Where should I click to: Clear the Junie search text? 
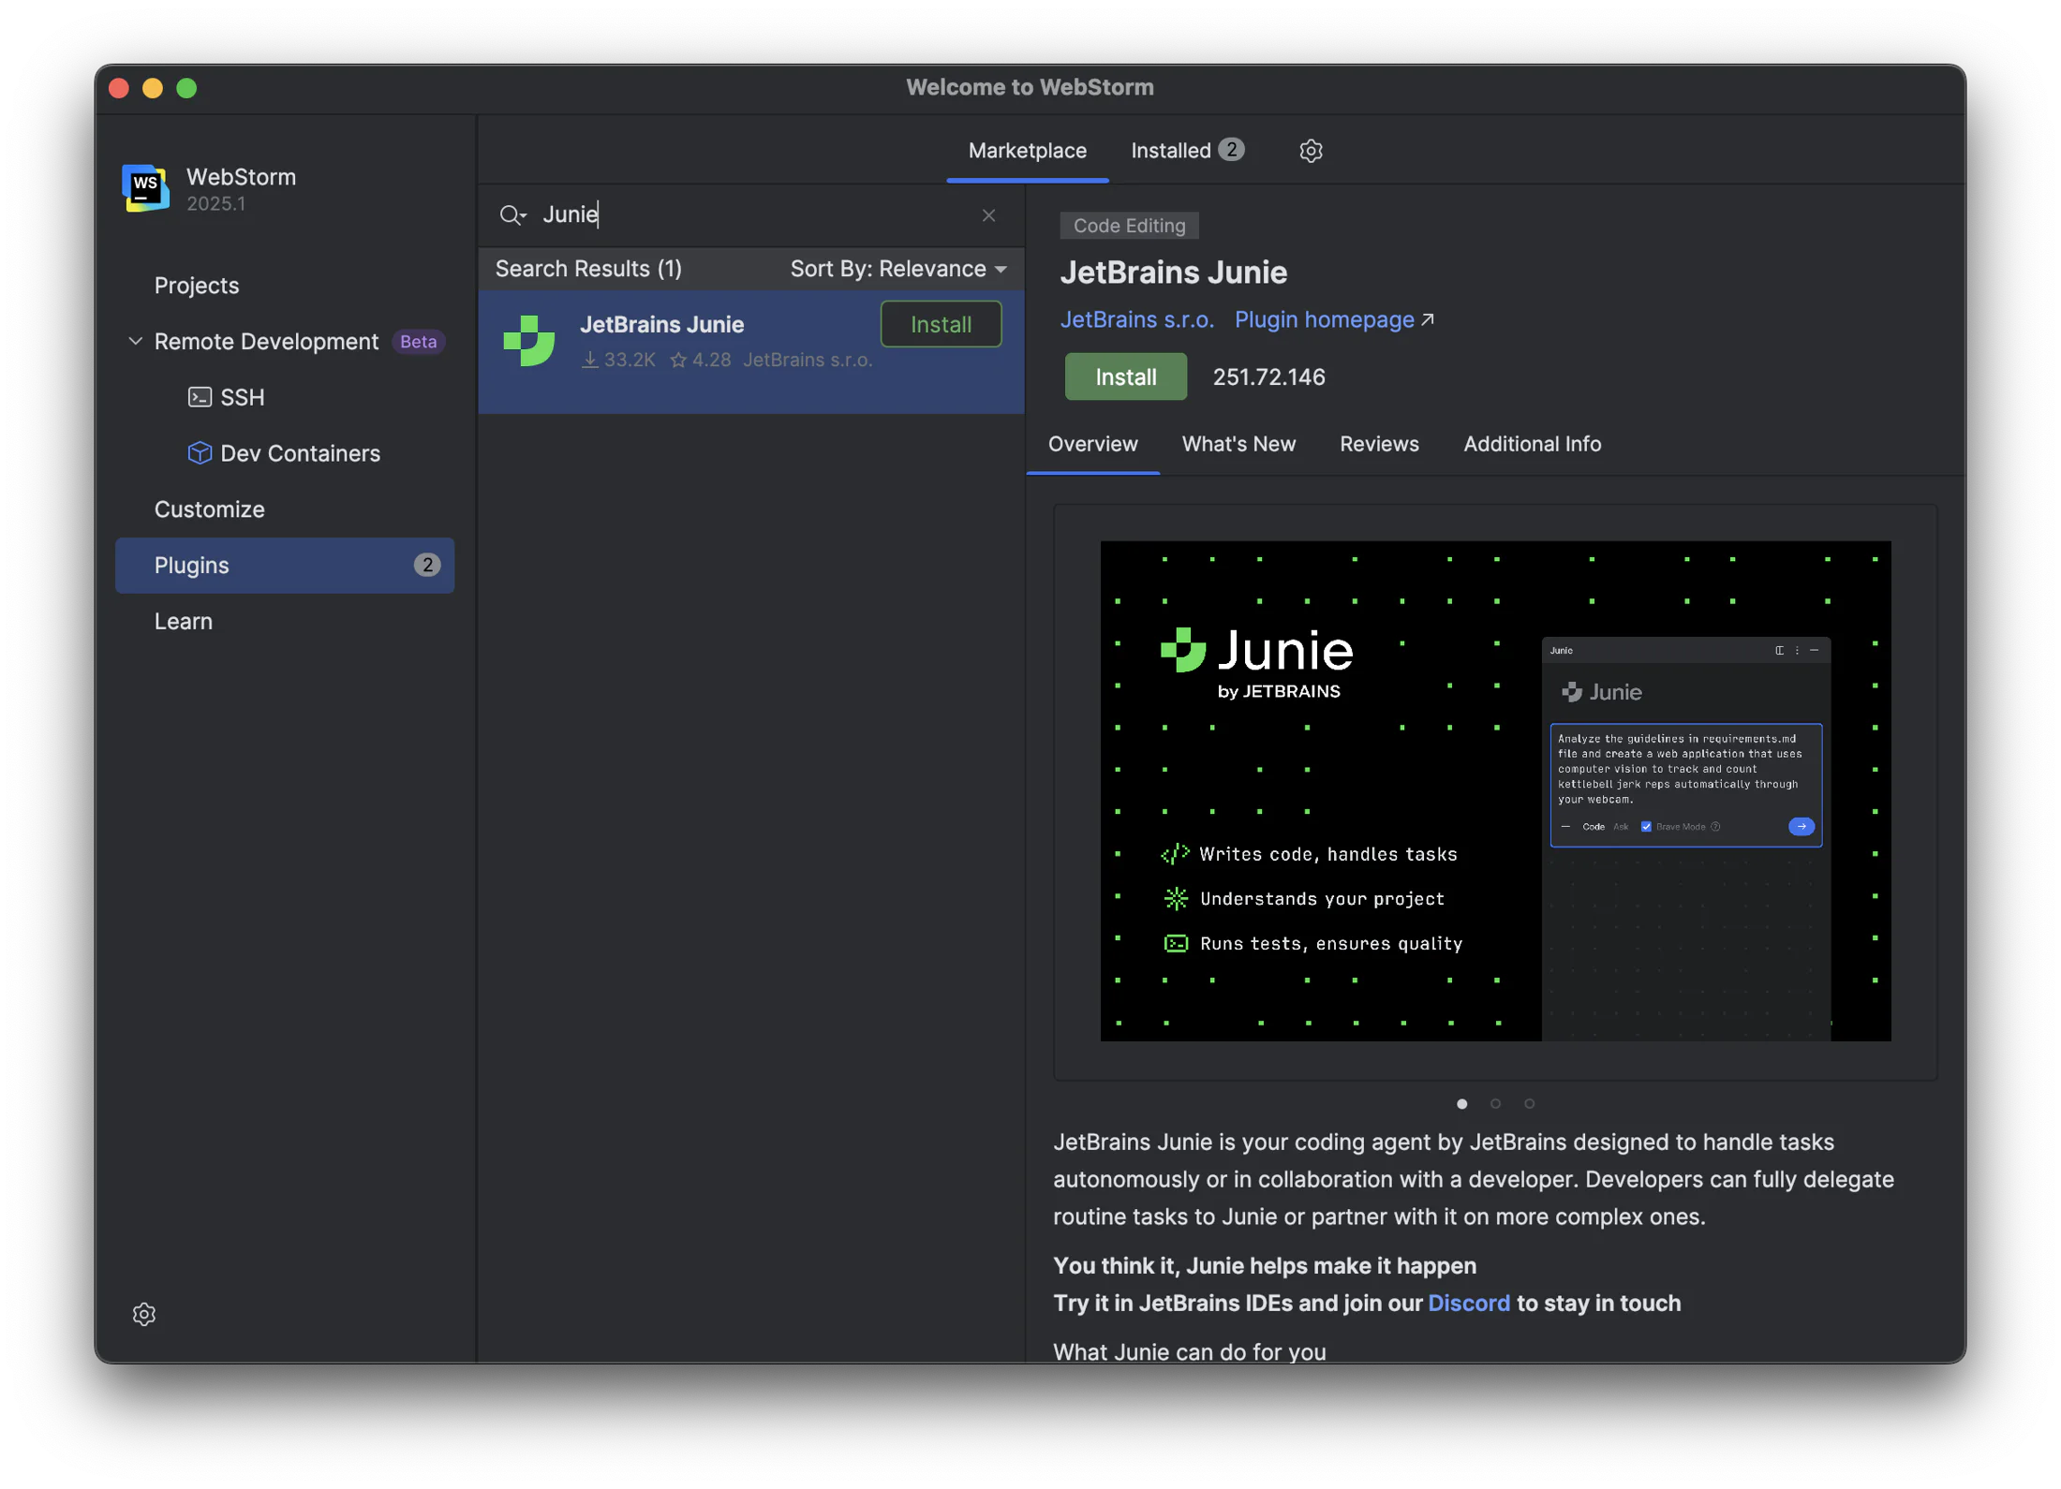coord(988,215)
